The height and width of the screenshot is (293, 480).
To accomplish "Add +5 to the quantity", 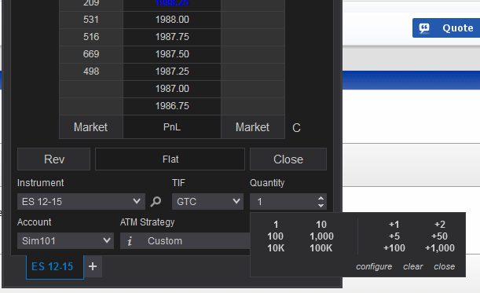I will click(394, 236).
